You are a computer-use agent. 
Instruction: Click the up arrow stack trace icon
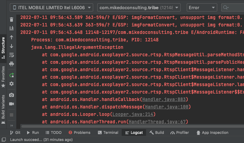(x=12, y=37)
